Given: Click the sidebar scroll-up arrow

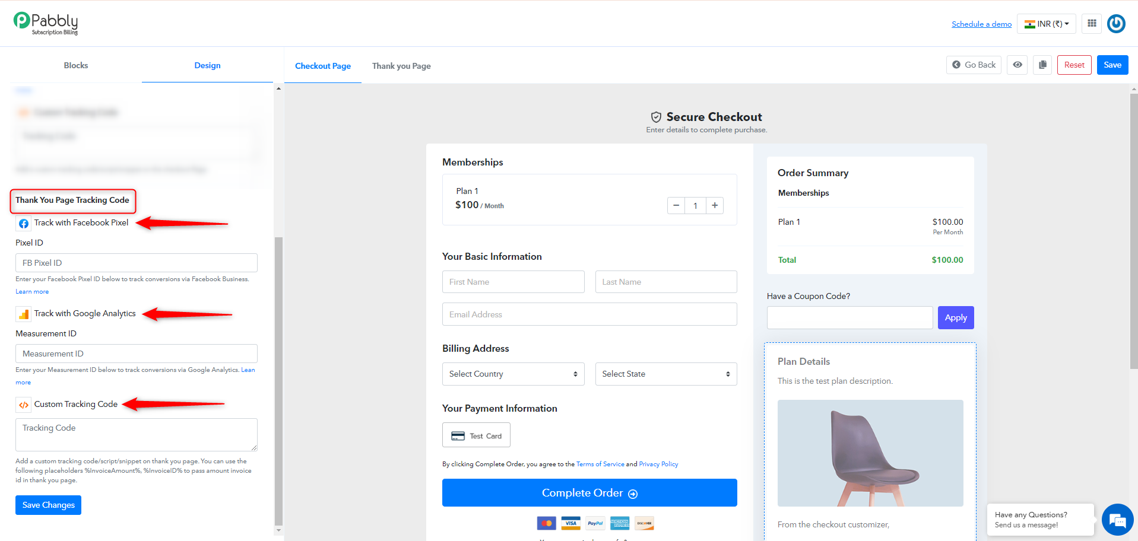Looking at the screenshot, I should tap(278, 88).
